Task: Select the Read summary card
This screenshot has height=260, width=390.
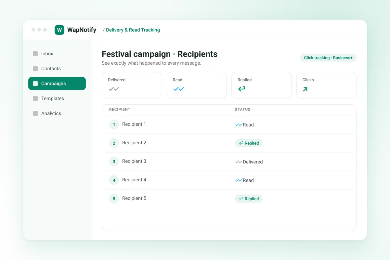Action: (x=197, y=85)
